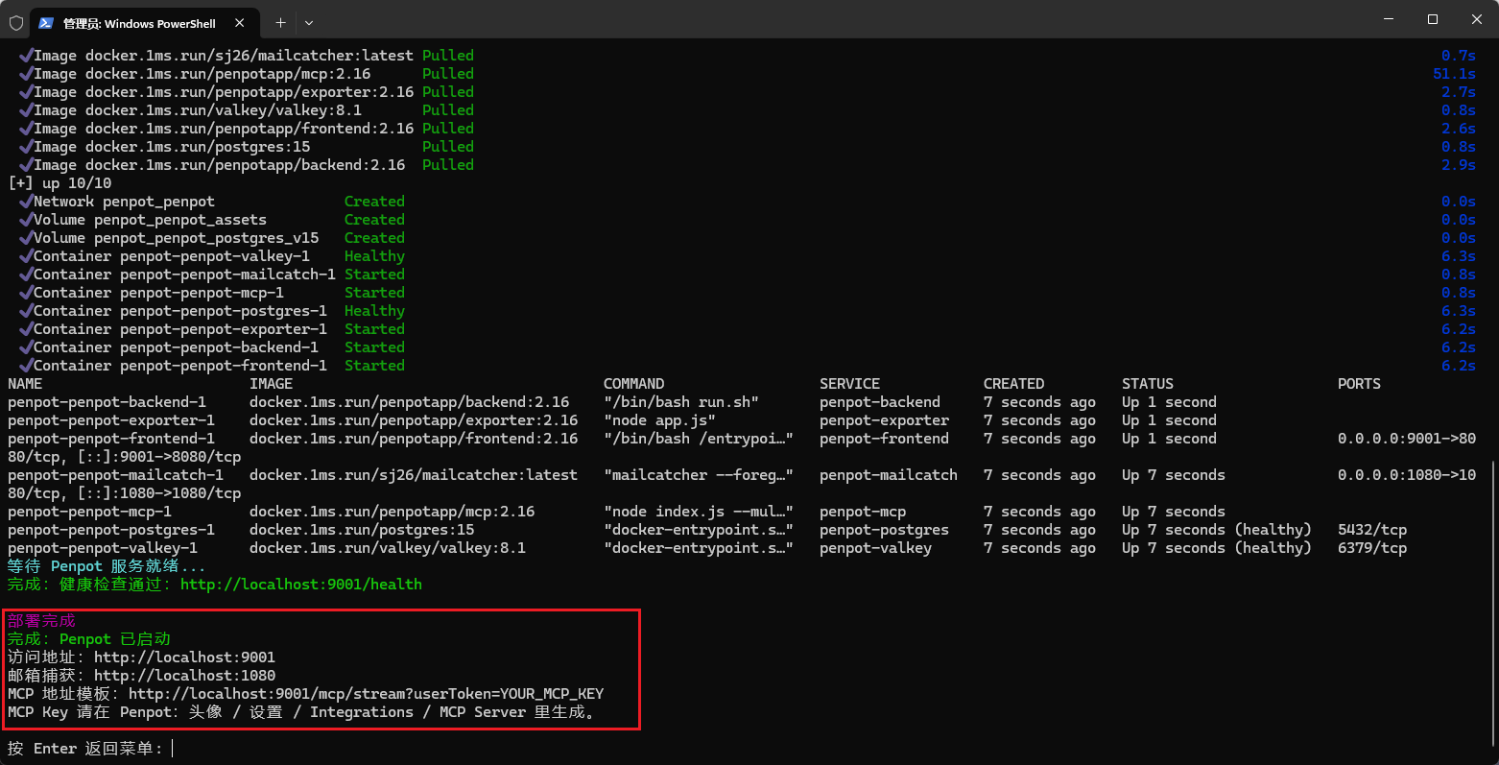1499x765 pixels.
Task: Click the SERVICE column header
Action: tap(849, 384)
